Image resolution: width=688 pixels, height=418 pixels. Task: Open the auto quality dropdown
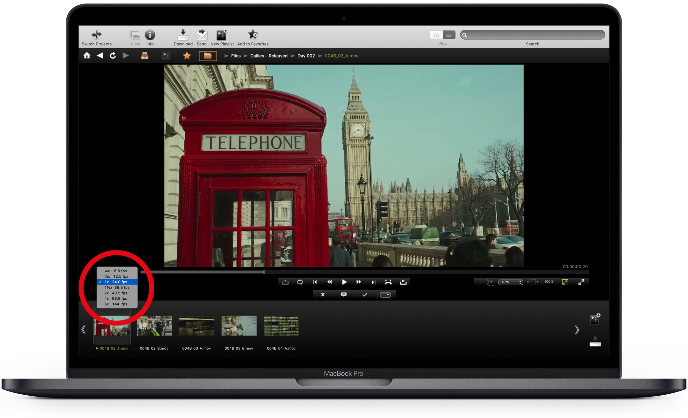click(x=510, y=282)
